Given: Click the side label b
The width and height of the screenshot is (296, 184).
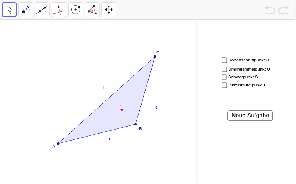Looking at the screenshot, I should click(x=104, y=88).
